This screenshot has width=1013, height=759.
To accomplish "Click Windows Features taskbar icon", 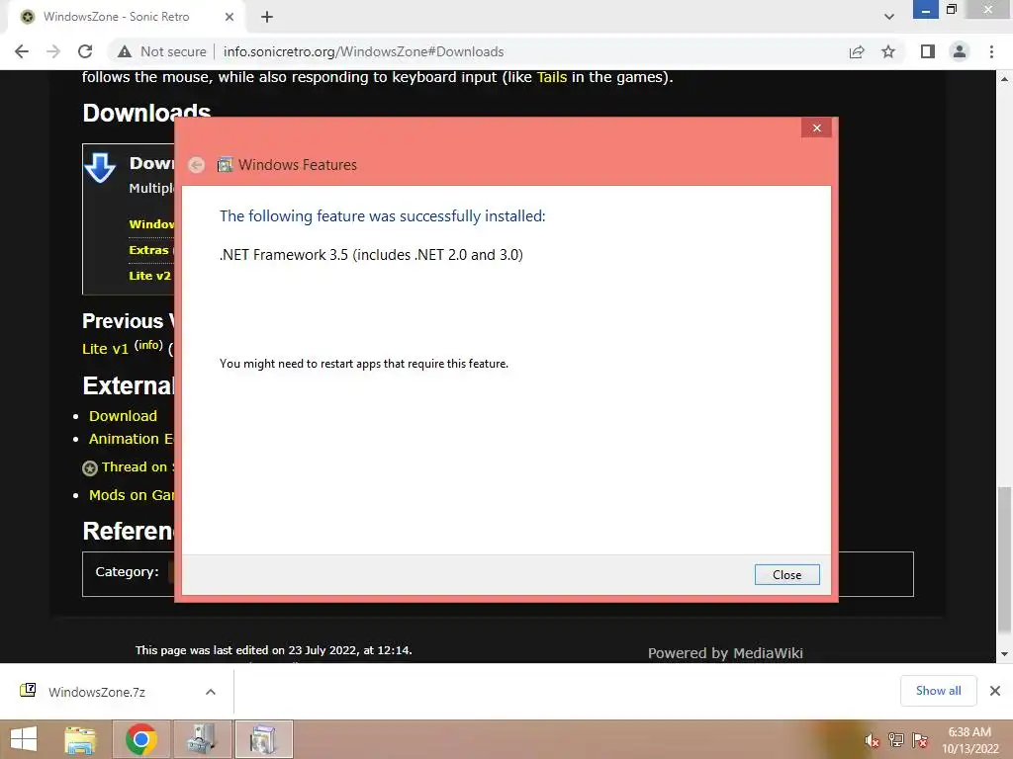I will coord(263,739).
